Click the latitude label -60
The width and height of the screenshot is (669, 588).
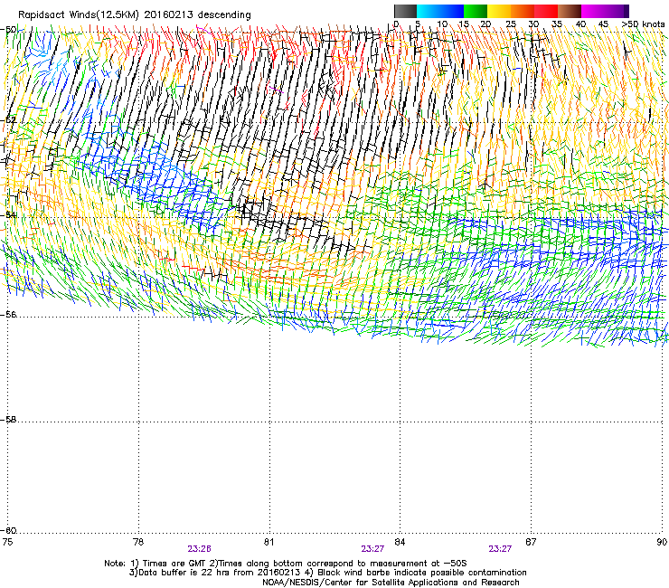(8, 530)
